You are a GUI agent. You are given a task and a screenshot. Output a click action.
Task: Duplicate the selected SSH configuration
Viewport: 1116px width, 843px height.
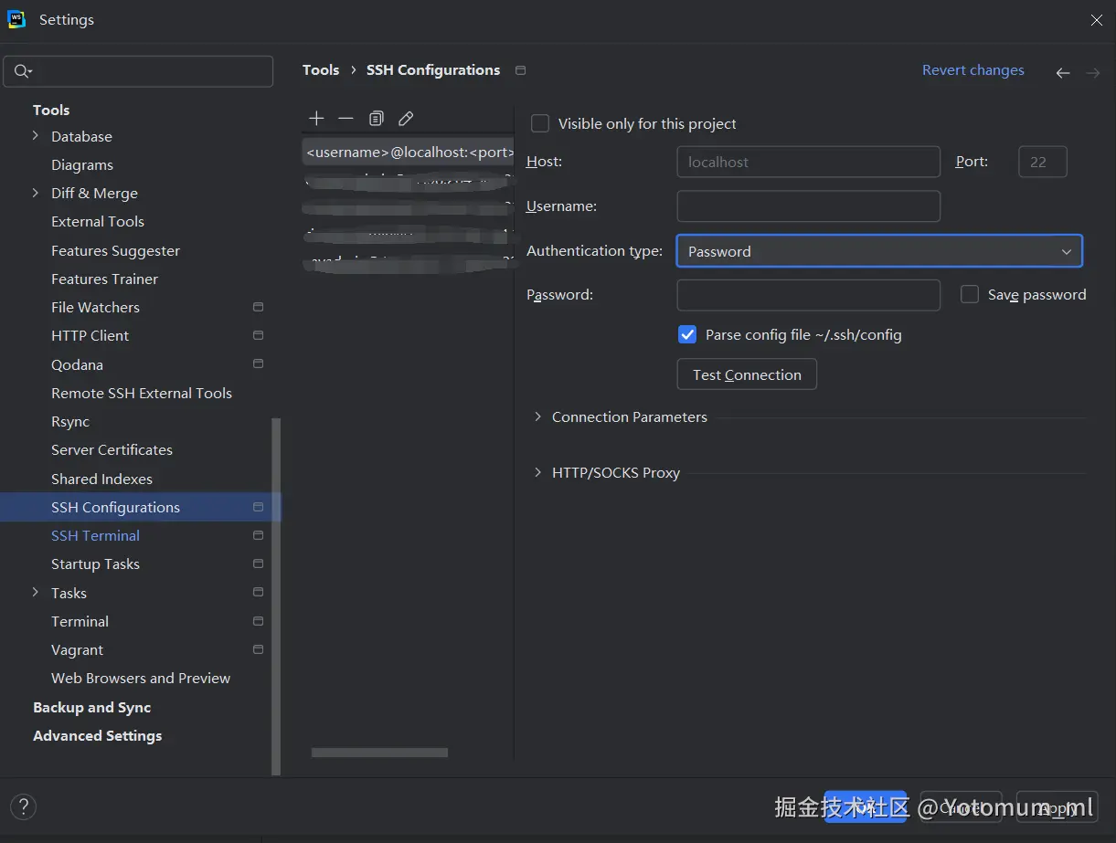(x=377, y=119)
